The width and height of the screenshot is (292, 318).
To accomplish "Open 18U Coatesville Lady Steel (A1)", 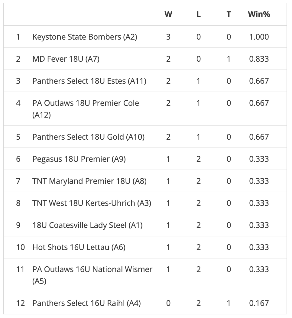I will coord(87,225).
